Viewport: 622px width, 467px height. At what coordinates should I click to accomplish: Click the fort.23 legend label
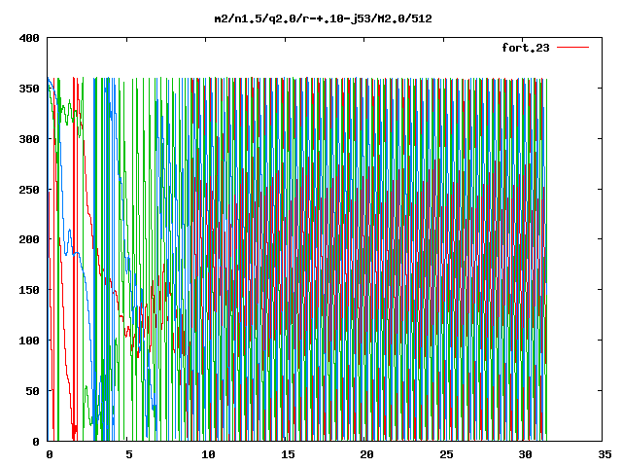coord(526,48)
